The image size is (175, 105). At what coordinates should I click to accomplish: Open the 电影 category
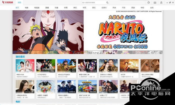coord(26,8)
